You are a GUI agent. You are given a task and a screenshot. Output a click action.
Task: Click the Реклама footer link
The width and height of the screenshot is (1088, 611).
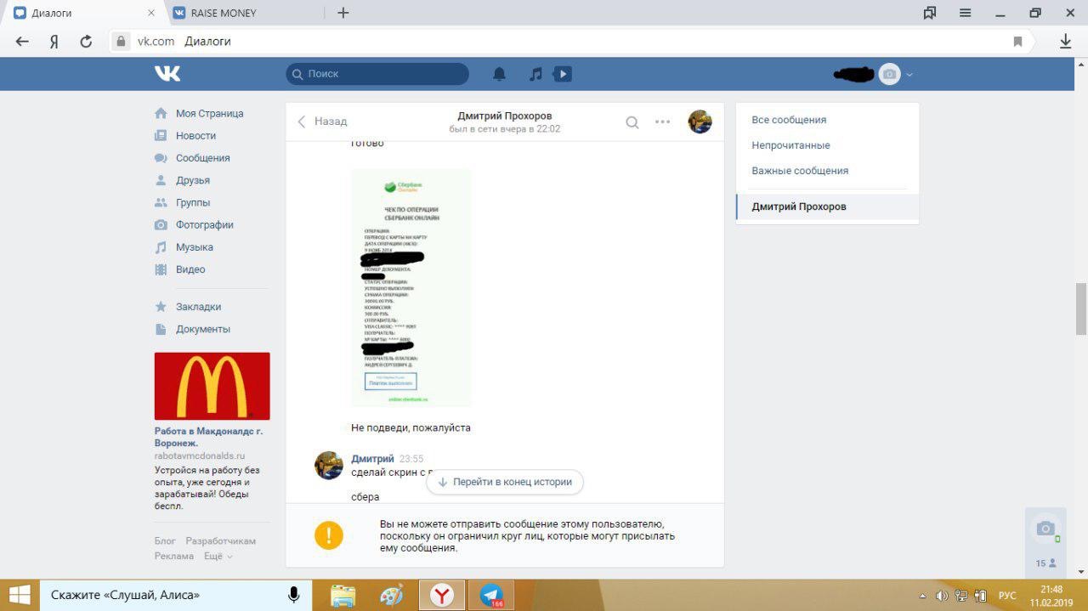[174, 556]
